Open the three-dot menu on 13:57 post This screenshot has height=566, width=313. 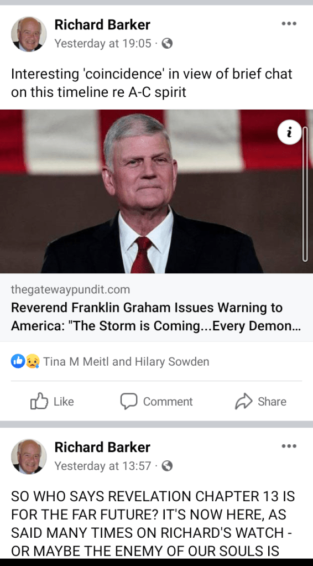tap(289, 446)
